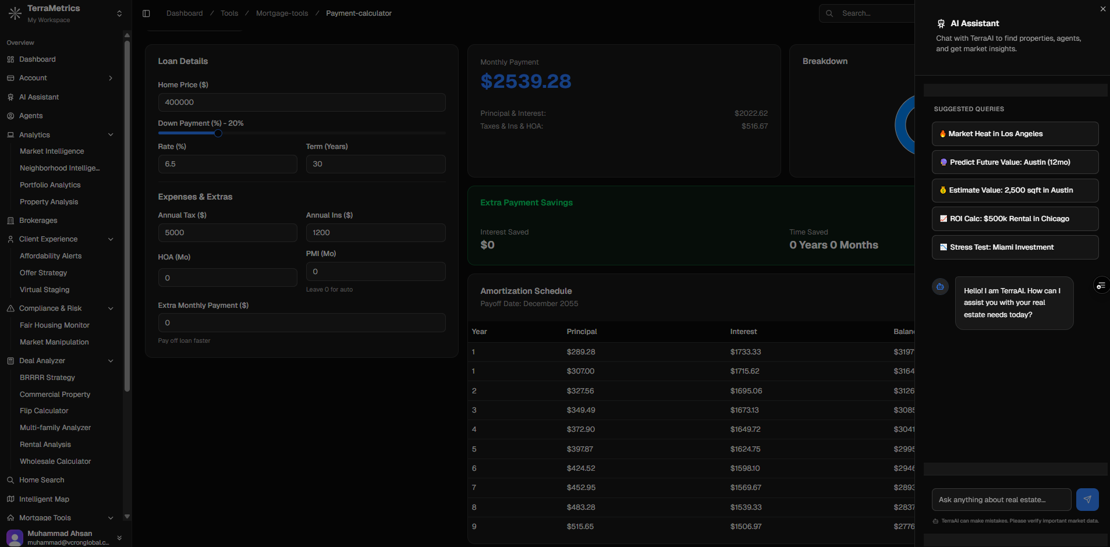Collapse the Analytics section
1110x547 pixels.
pos(111,135)
